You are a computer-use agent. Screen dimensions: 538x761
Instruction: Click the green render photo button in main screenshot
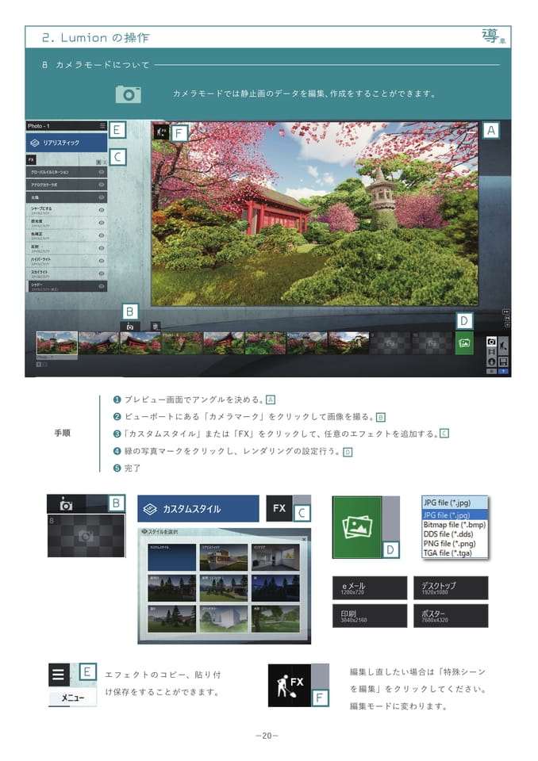464,343
